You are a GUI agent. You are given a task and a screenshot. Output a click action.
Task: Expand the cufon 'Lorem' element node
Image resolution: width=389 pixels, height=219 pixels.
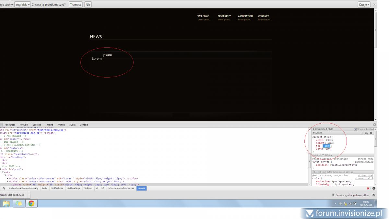click(7, 178)
